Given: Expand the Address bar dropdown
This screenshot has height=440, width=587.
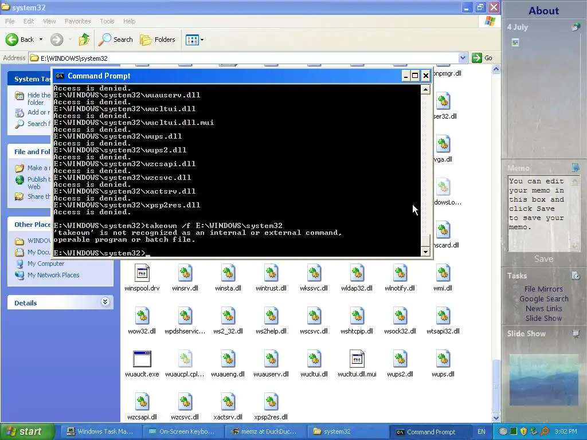Looking at the screenshot, I should (x=463, y=58).
